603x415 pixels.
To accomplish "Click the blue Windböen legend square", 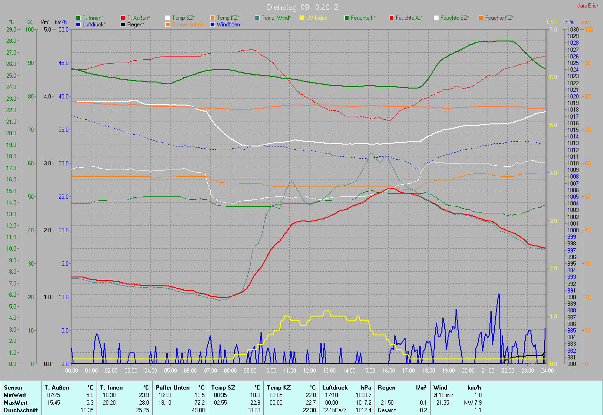I will pos(212,24).
